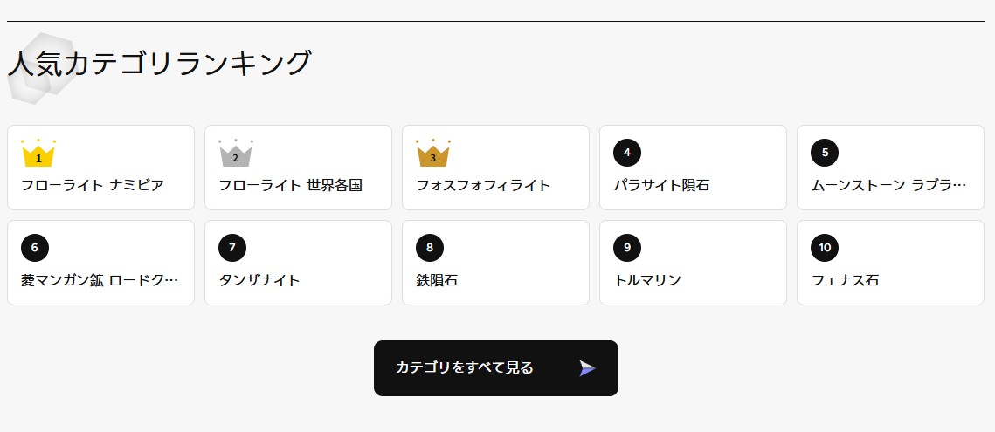The height and width of the screenshot is (432, 995).
Task: Click the black rank 6 badge
Action: [35, 248]
